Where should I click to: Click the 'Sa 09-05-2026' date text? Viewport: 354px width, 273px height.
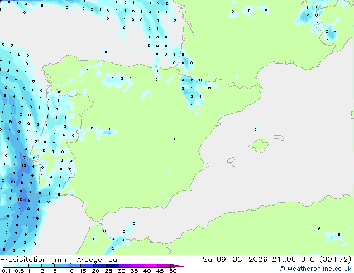pos(235,260)
